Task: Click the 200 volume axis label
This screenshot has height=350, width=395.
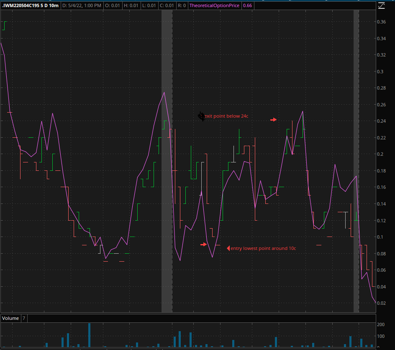Action: click(381, 324)
